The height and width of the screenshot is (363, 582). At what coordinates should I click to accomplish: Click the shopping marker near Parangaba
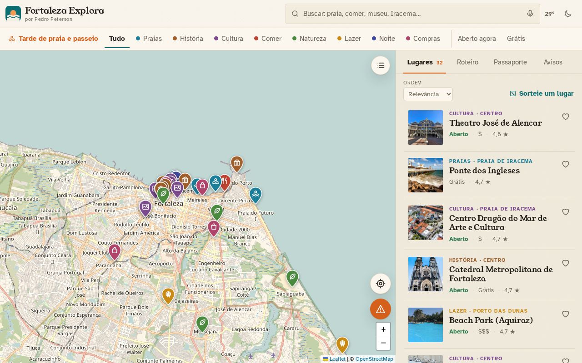(115, 251)
